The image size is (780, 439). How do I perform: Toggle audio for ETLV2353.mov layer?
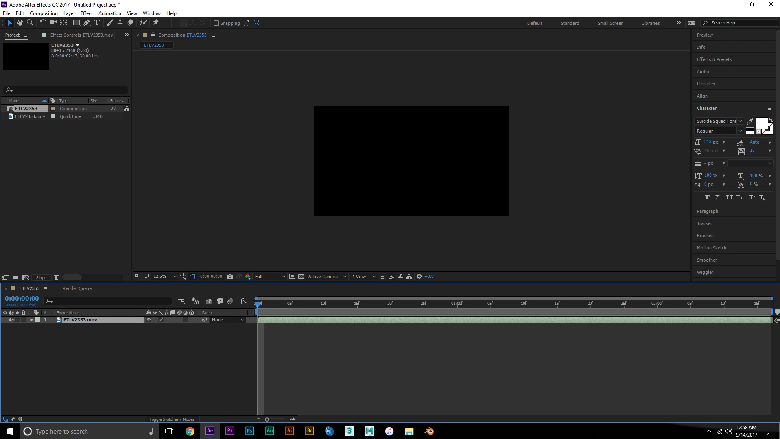point(11,320)
